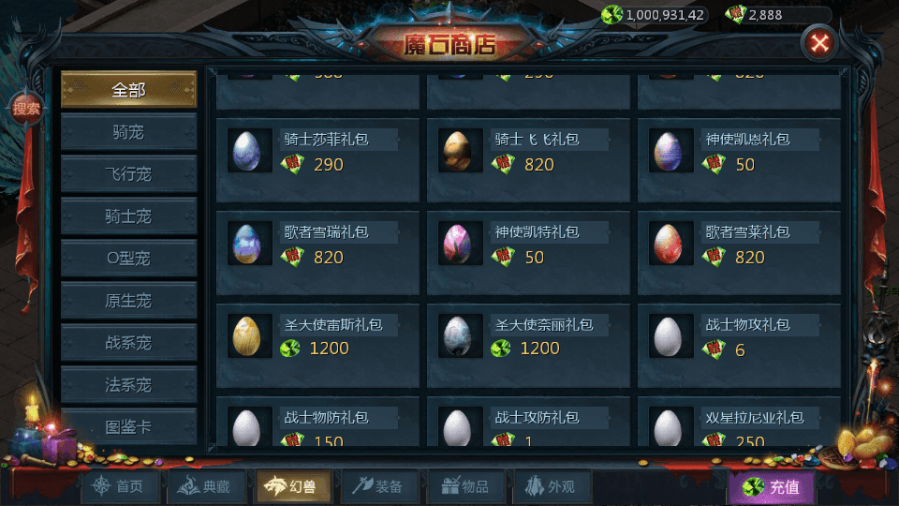
Task: Open the 搜索 round search button
Action: point(26,108)
